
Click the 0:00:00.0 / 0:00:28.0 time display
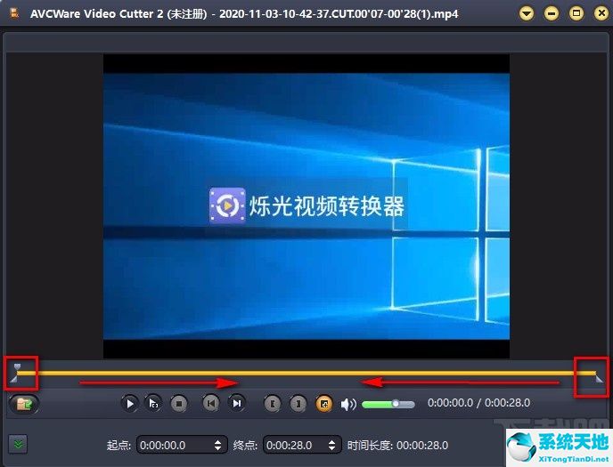(x=479, y=403)
